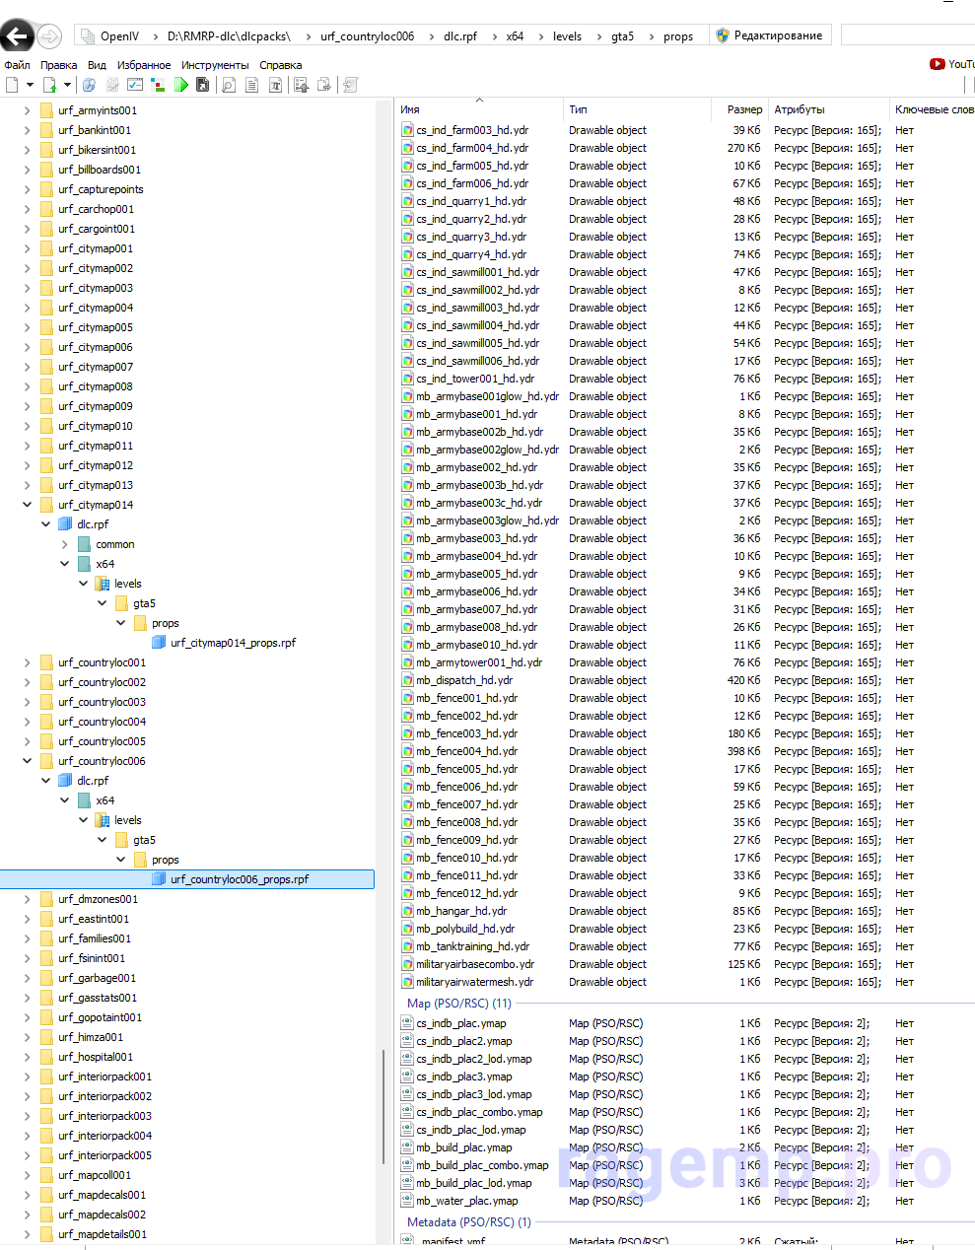Click page with green arrow toolbar icon
Viewport: 975px width, 1250px height.
pyautogui.click(x=50, y=85)
